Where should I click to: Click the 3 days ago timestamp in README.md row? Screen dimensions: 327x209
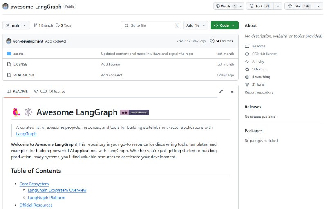(x=225, y=75)
